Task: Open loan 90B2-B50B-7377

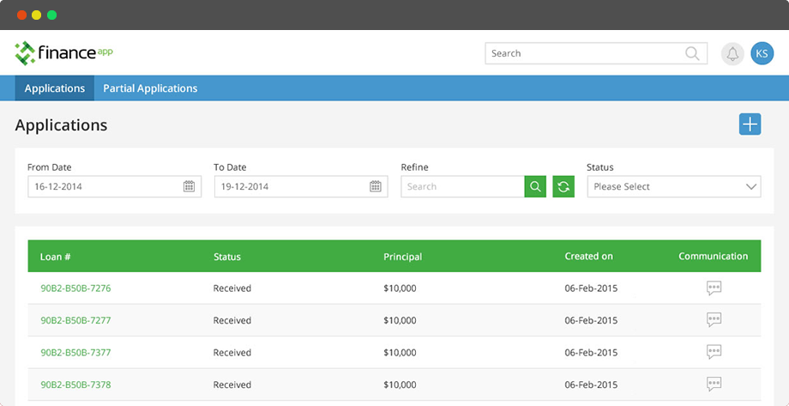Action: point(75,353)
